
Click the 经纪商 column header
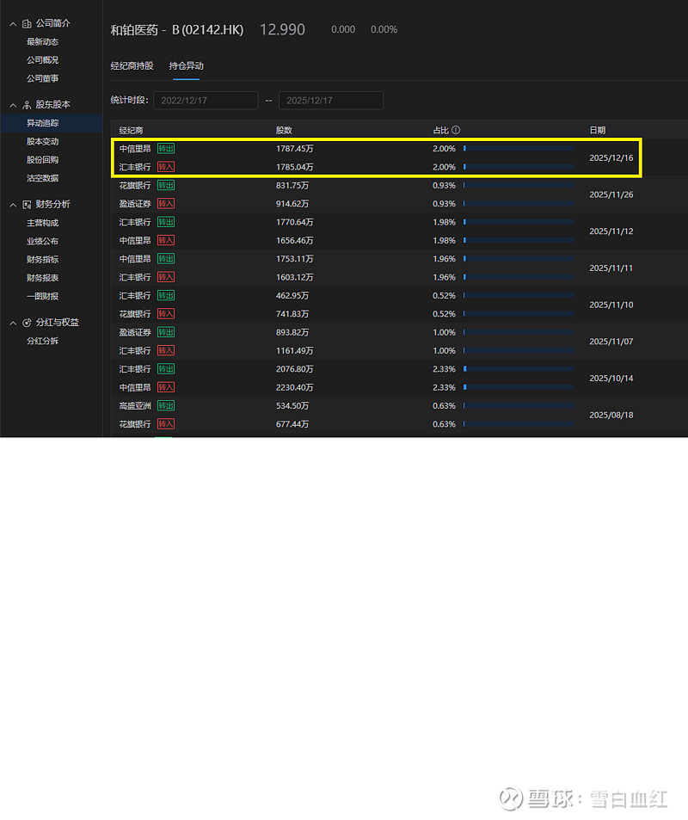point(131,130)
